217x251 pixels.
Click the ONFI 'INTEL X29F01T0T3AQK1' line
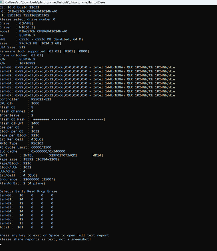pyautogui.click(x=51, y=155)
